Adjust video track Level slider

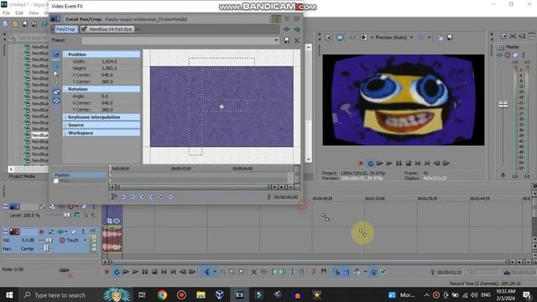click(x=66, y=215)
